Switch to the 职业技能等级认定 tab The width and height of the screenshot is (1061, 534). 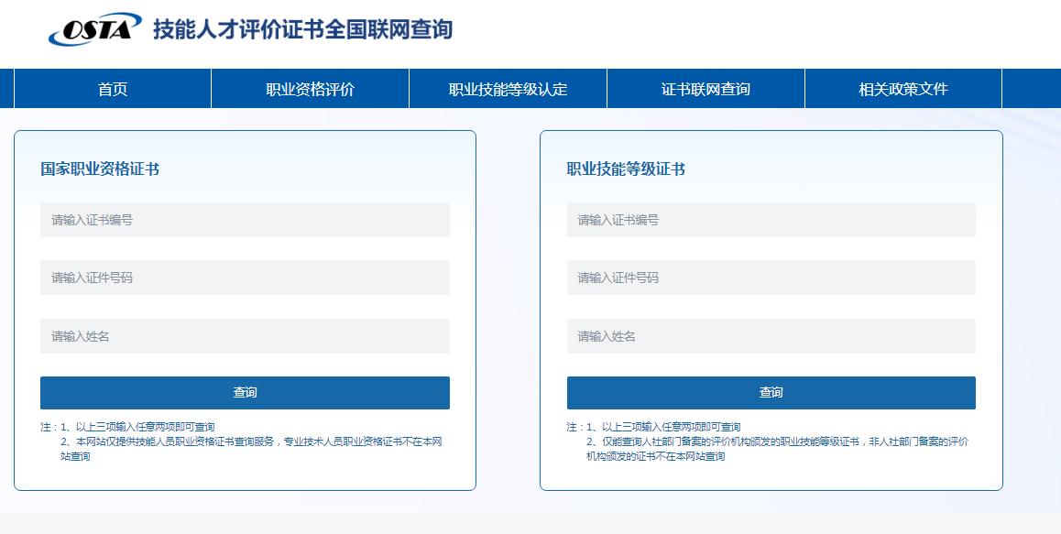(508, 89)
